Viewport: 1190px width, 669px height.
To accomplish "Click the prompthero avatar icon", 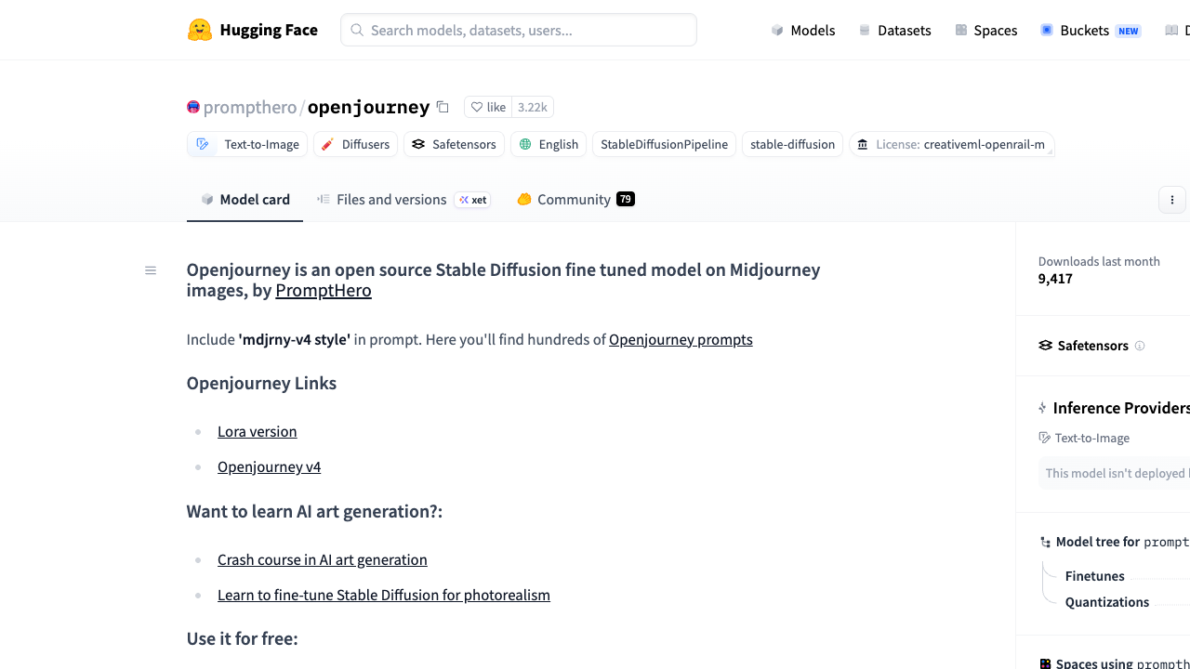I will point(193,107).
